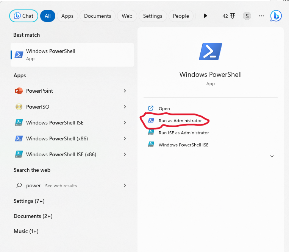
Task: Click the Windows PowerShell (x86) icon
Action: tap(19, 138)
